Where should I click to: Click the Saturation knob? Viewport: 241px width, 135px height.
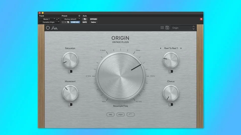click(x=70, y=60)
